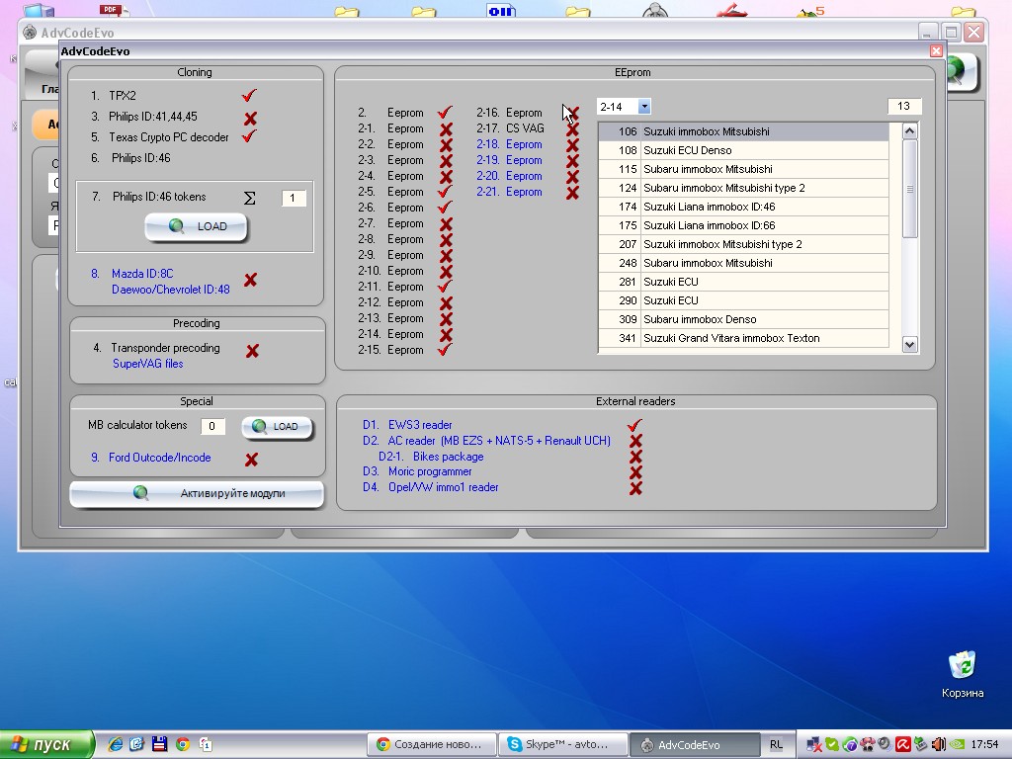Click the red cross beside 2-21. Eeprom
The height and width of the screenshot is (759, 1012).
572,193
